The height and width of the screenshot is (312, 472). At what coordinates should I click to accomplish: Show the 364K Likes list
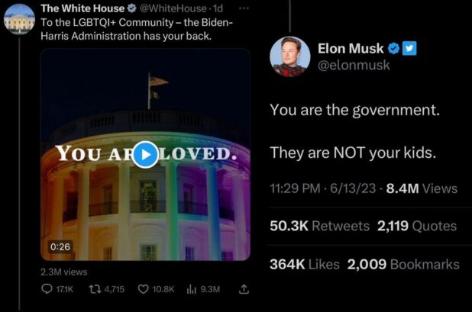click(x=304, y=265)
